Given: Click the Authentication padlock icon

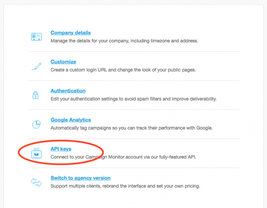Looking at the screenshot, I should tap(36, 95).
